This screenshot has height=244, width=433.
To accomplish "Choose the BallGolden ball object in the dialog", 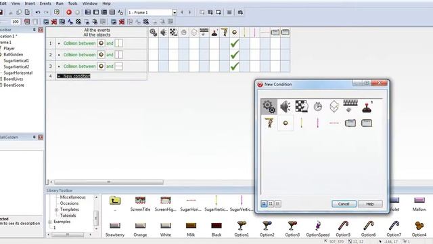I will 286,123.
